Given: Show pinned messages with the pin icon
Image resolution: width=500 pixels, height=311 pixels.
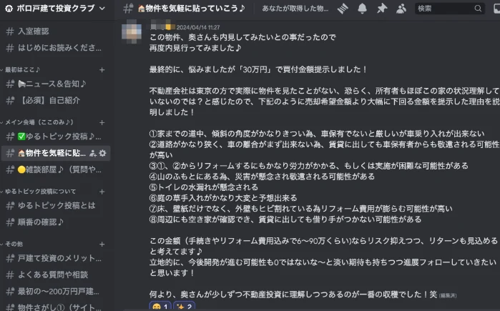Looking at the screenshot, I should (382, 9).
